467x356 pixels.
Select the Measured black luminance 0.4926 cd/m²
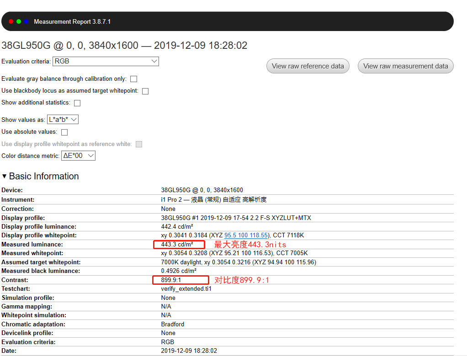[x=179, y=271]
